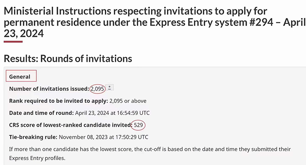Open the footnote asterisk beside 2,095
The image size is (306, 165).
[109, 87]
